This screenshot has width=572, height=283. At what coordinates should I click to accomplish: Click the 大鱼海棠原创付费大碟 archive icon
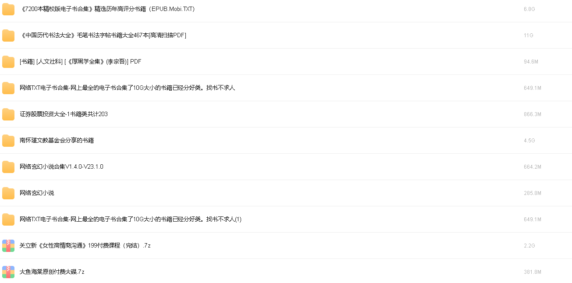(8, 272)
